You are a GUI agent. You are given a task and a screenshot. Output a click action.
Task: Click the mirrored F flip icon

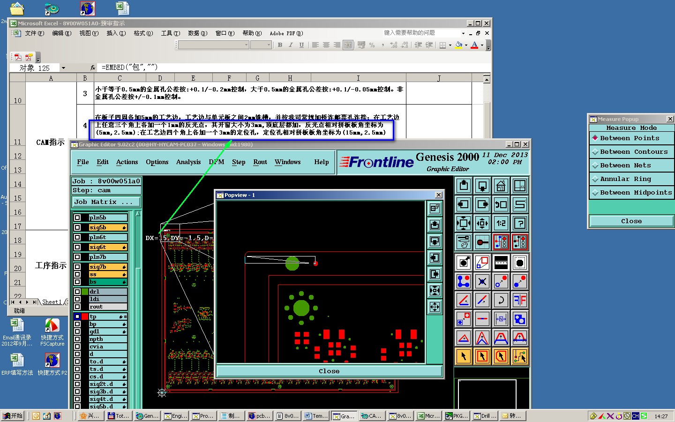(520, 300)
